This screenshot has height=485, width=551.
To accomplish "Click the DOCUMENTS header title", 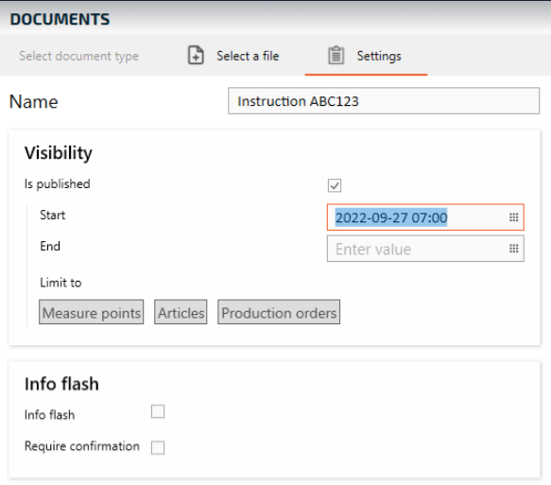I will click(x=60, y=19).
